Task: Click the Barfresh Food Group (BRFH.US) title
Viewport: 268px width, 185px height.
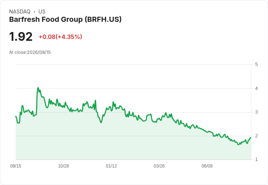Action: point(65,20)
